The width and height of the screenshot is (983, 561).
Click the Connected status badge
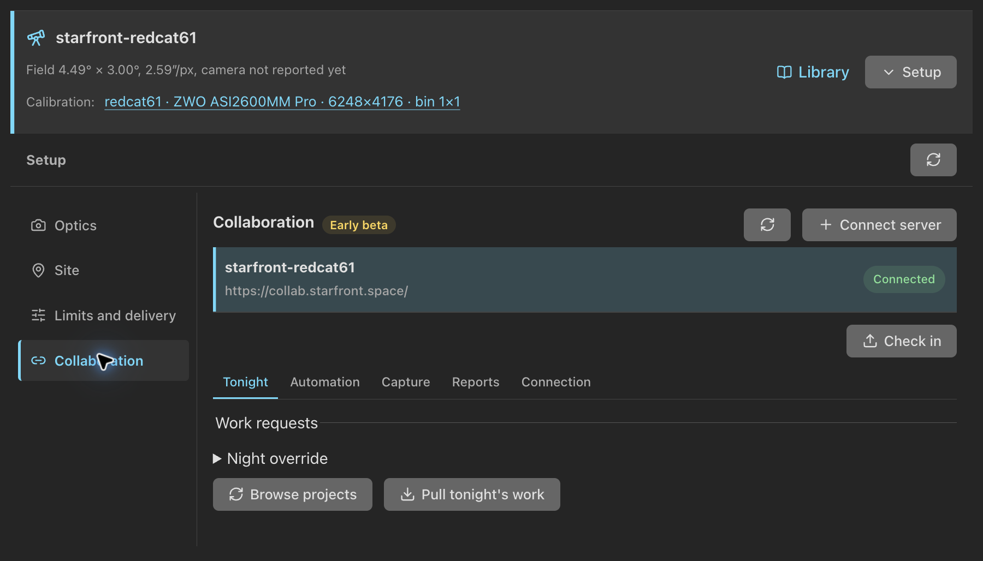pyautogui.click(x=904, y=279)
